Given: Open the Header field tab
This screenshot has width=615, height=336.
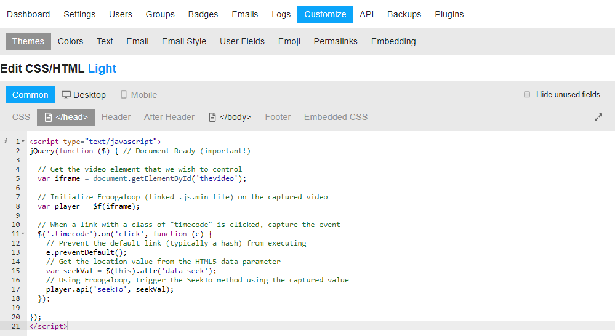Looking at the screenshot, I should coord(116,117).
